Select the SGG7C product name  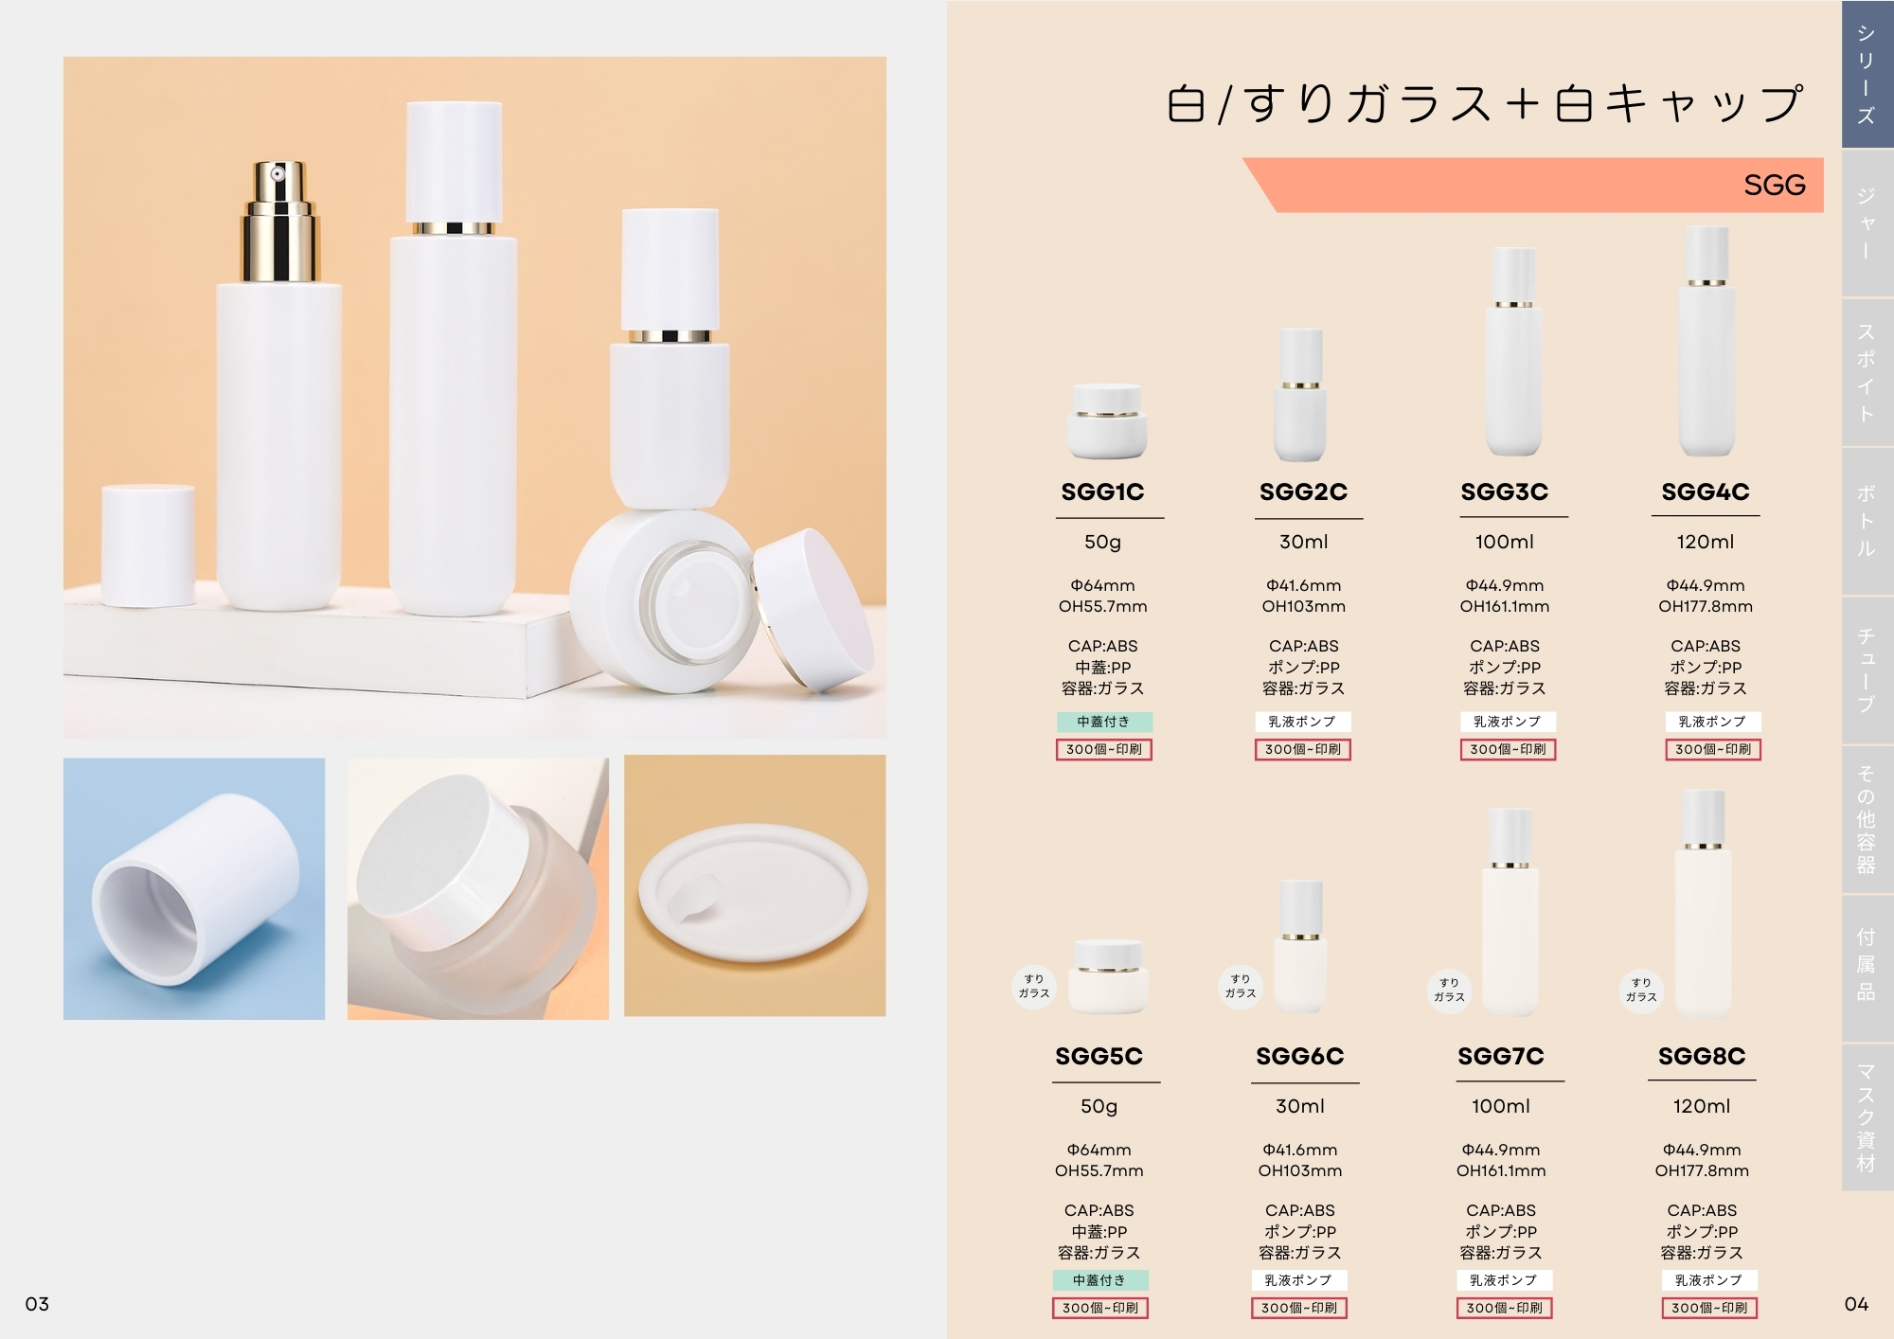pos(1501,1056)
